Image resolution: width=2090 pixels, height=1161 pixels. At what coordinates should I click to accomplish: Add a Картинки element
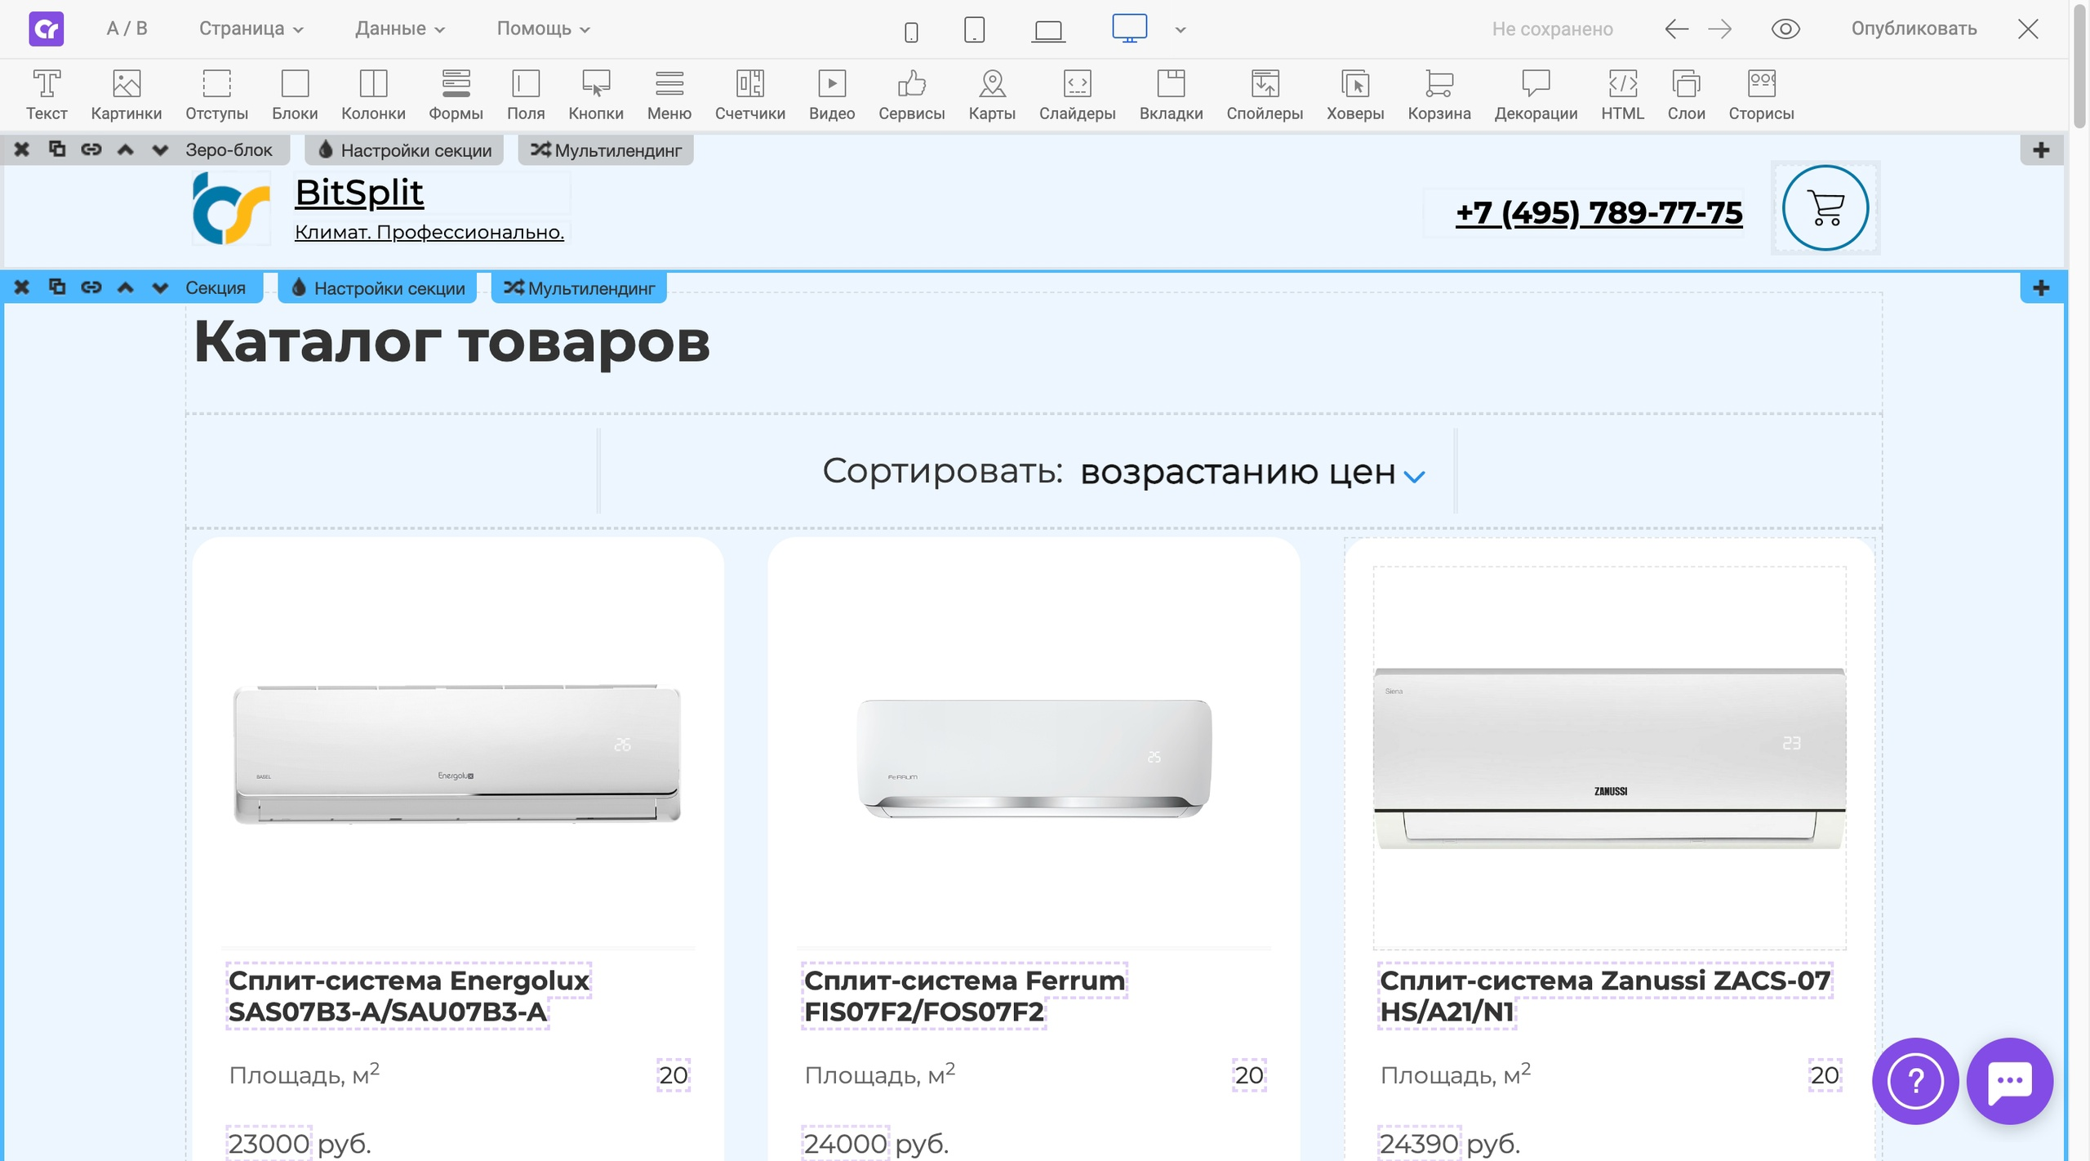pos(127,95)
